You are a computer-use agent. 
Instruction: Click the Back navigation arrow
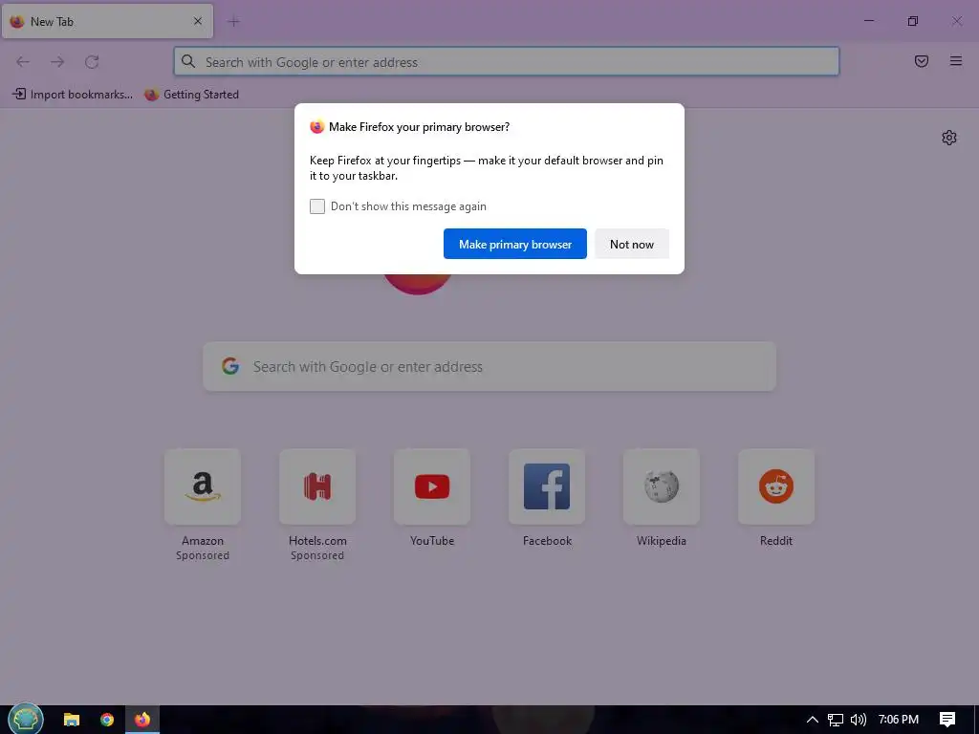pos(23,62)
